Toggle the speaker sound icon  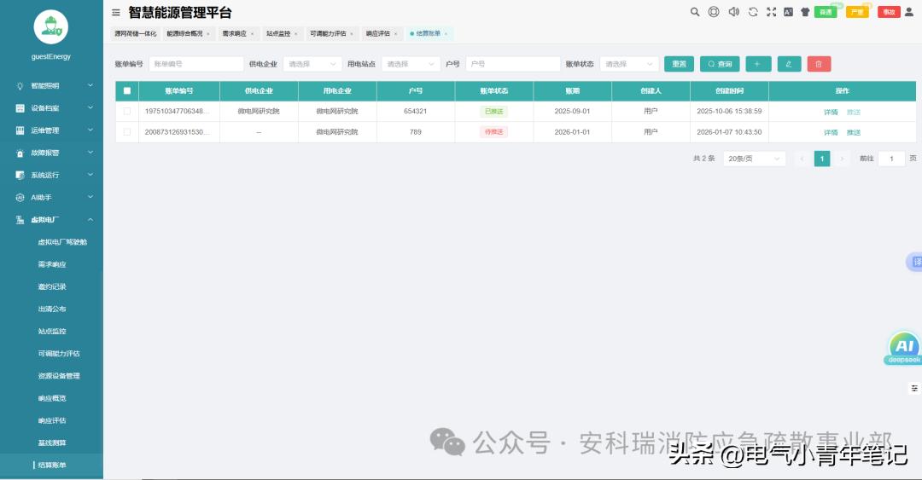click(x=733, y=12)
